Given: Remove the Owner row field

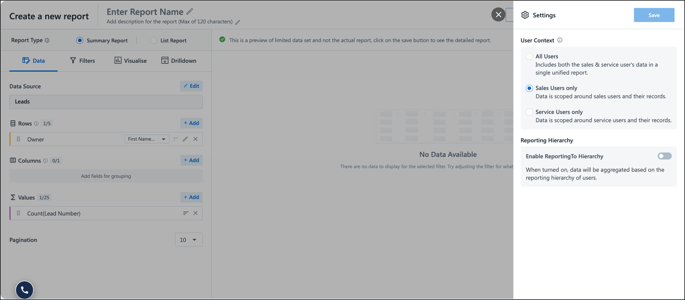Looking at the screenshot, I should tap(196, 139).
